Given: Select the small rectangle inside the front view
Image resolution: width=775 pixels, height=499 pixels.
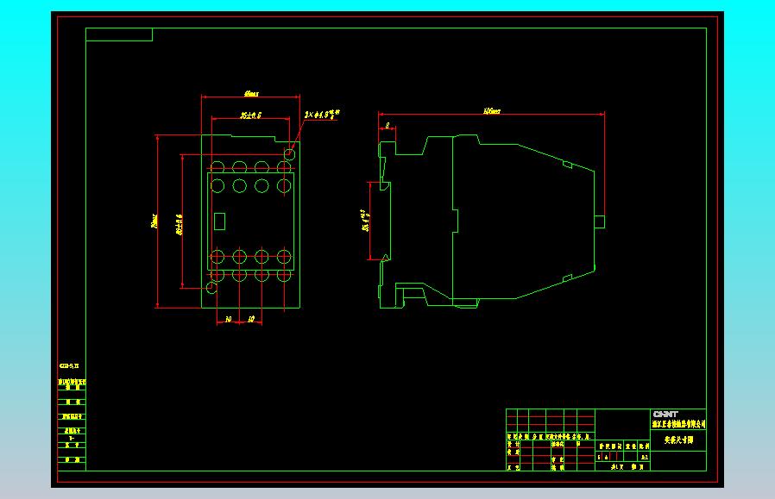Looking at the screenshot, I should [219, 221].
